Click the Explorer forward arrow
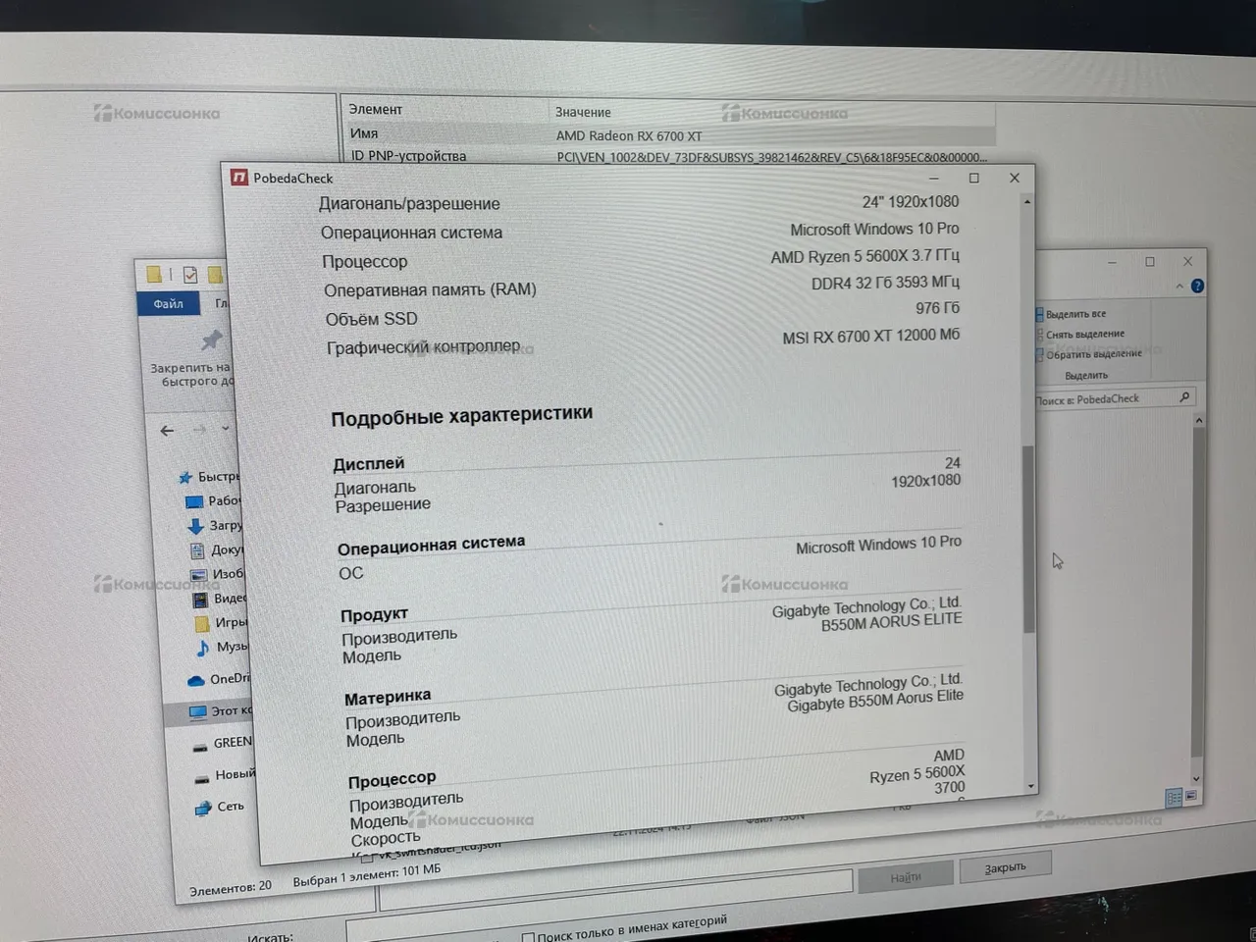Image resolution: width=1256 pixels, height=942 pixels. [x=199, y=430]
